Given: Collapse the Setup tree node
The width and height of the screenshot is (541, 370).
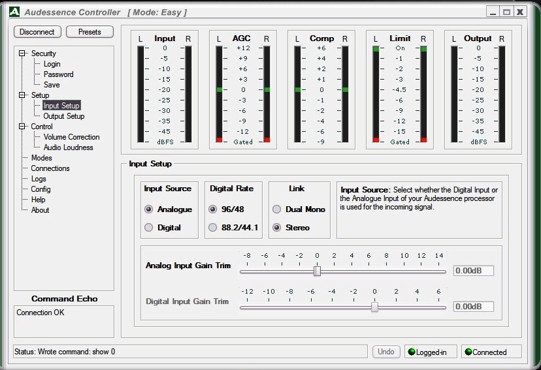Looking at the screenshot, I should click(22, 95).
